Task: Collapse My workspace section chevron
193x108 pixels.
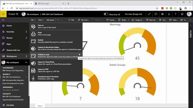Action: tap(26, 62)
